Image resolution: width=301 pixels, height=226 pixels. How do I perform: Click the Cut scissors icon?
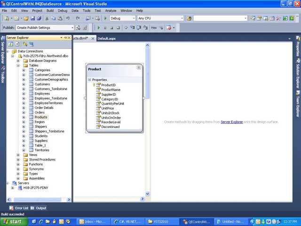(x=47, y=18)
